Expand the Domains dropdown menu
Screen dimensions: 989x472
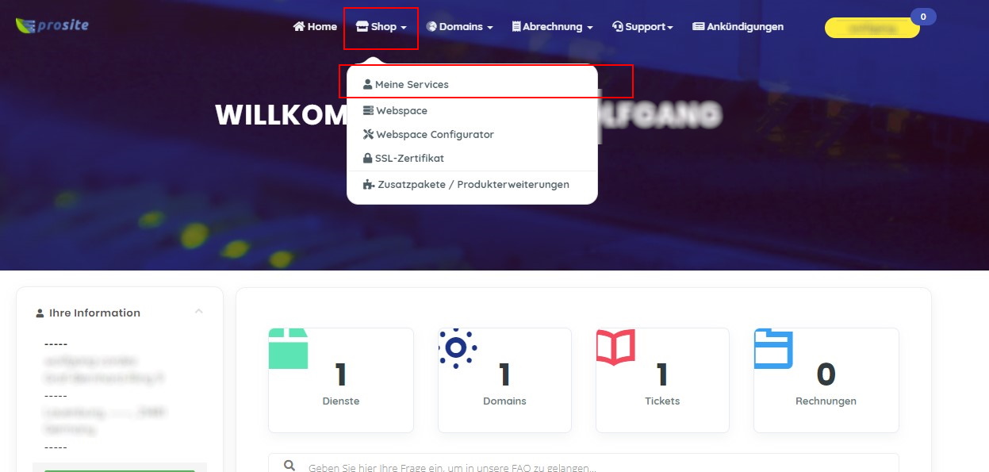tap(459, 27)
